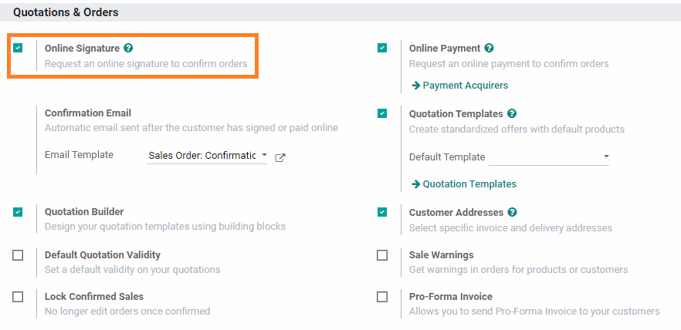Image resolution: width=681 pixels, height=330 pixels.
Task: Click help icon next to Customer Addresses
Action: click(513, 212)
